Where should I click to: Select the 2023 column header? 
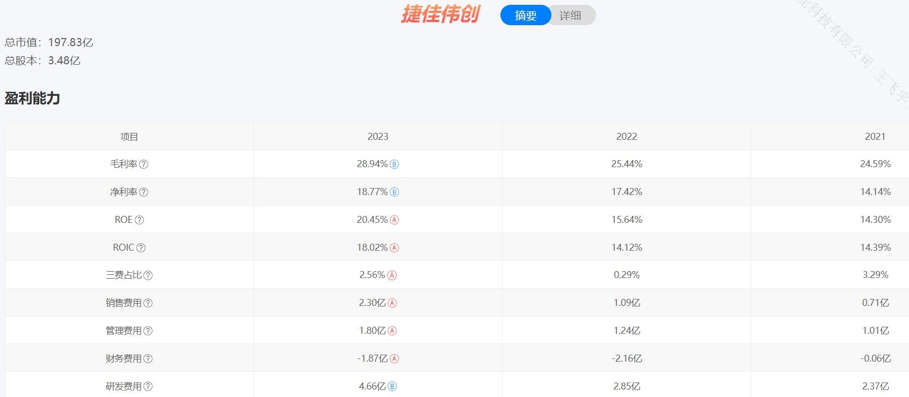point(378,137)
